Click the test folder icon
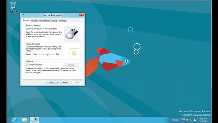Screen dimensions: 218x123 coord(74,53)
